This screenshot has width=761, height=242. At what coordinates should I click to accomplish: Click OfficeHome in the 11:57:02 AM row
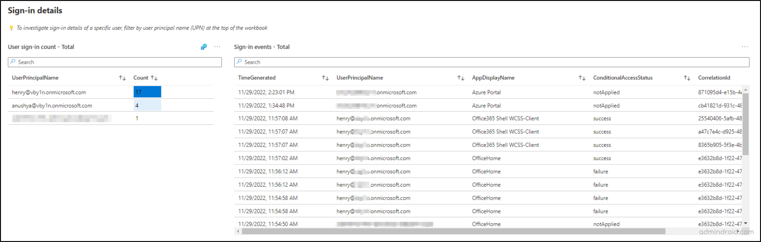tap(487, 158)
